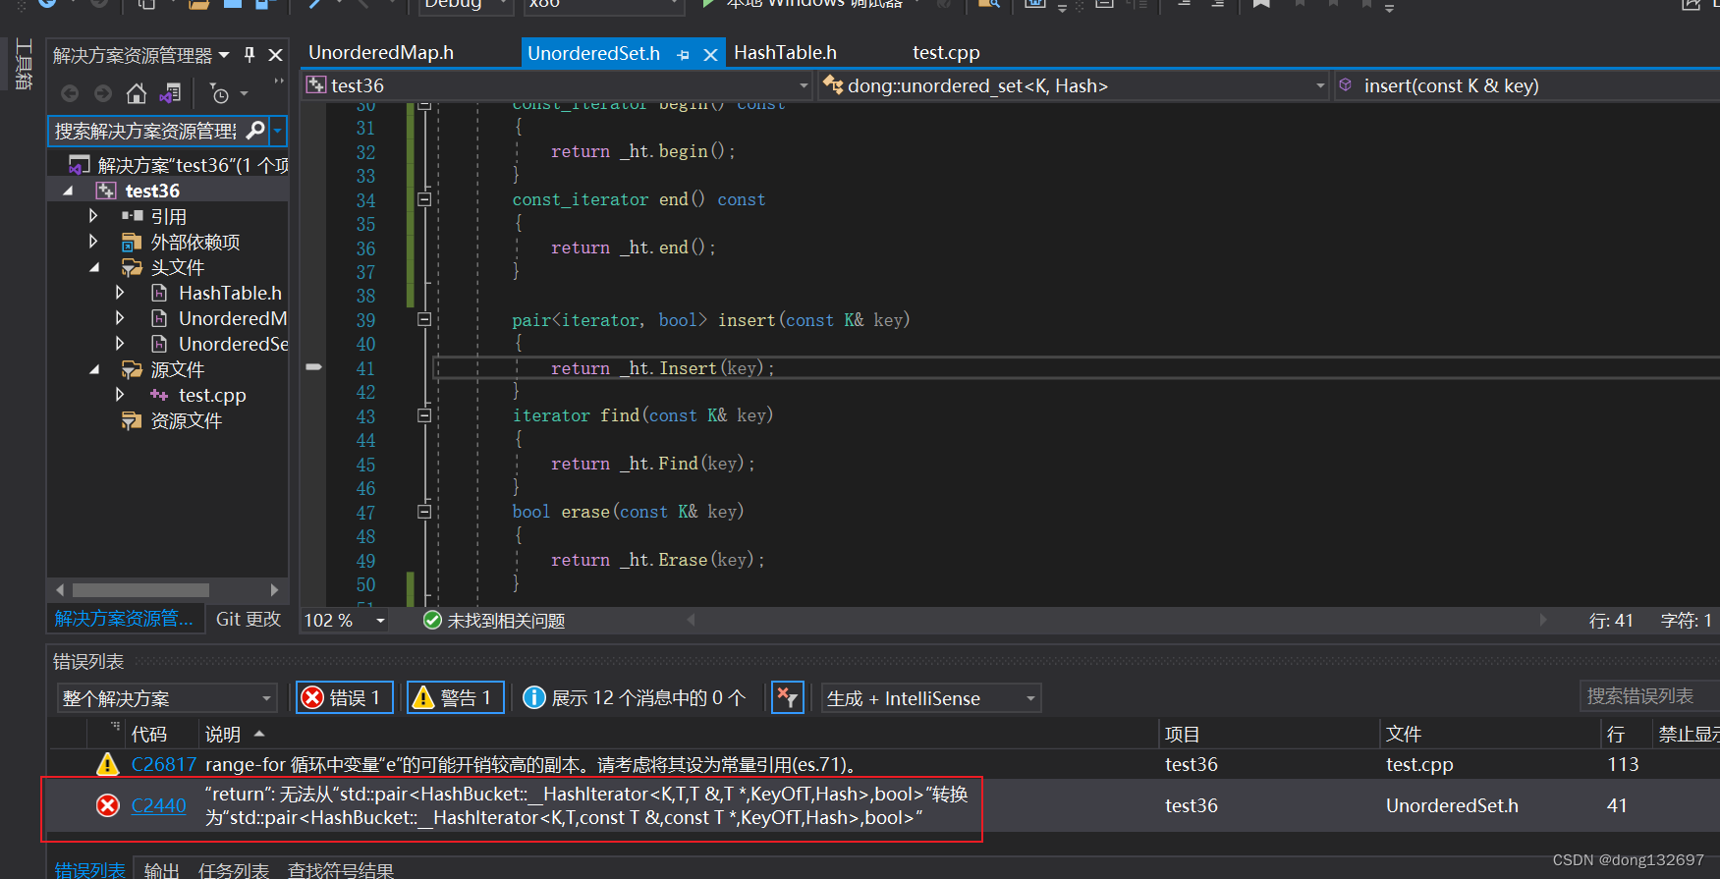This screenshot has width=1720, height=879.
Task: Toggle the 错误 1 errors filter
Action: [345, 697]
